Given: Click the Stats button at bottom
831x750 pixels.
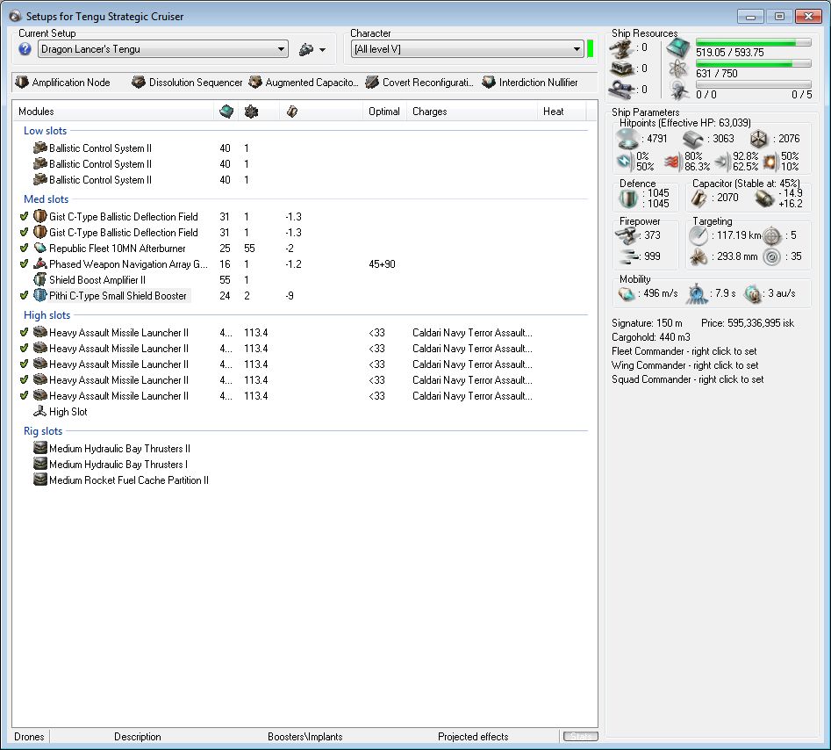Looking at the screenshot, I should (580, 736).
